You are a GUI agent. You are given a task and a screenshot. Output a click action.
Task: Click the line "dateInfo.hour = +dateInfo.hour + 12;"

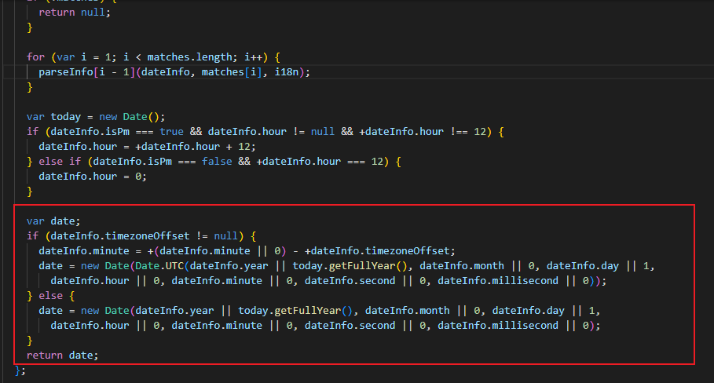click(147, 147)
